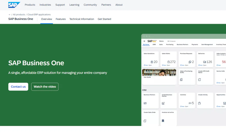Click the Contact us button
The height and width of the screenshot is (134, 226).
click(18, 87)
